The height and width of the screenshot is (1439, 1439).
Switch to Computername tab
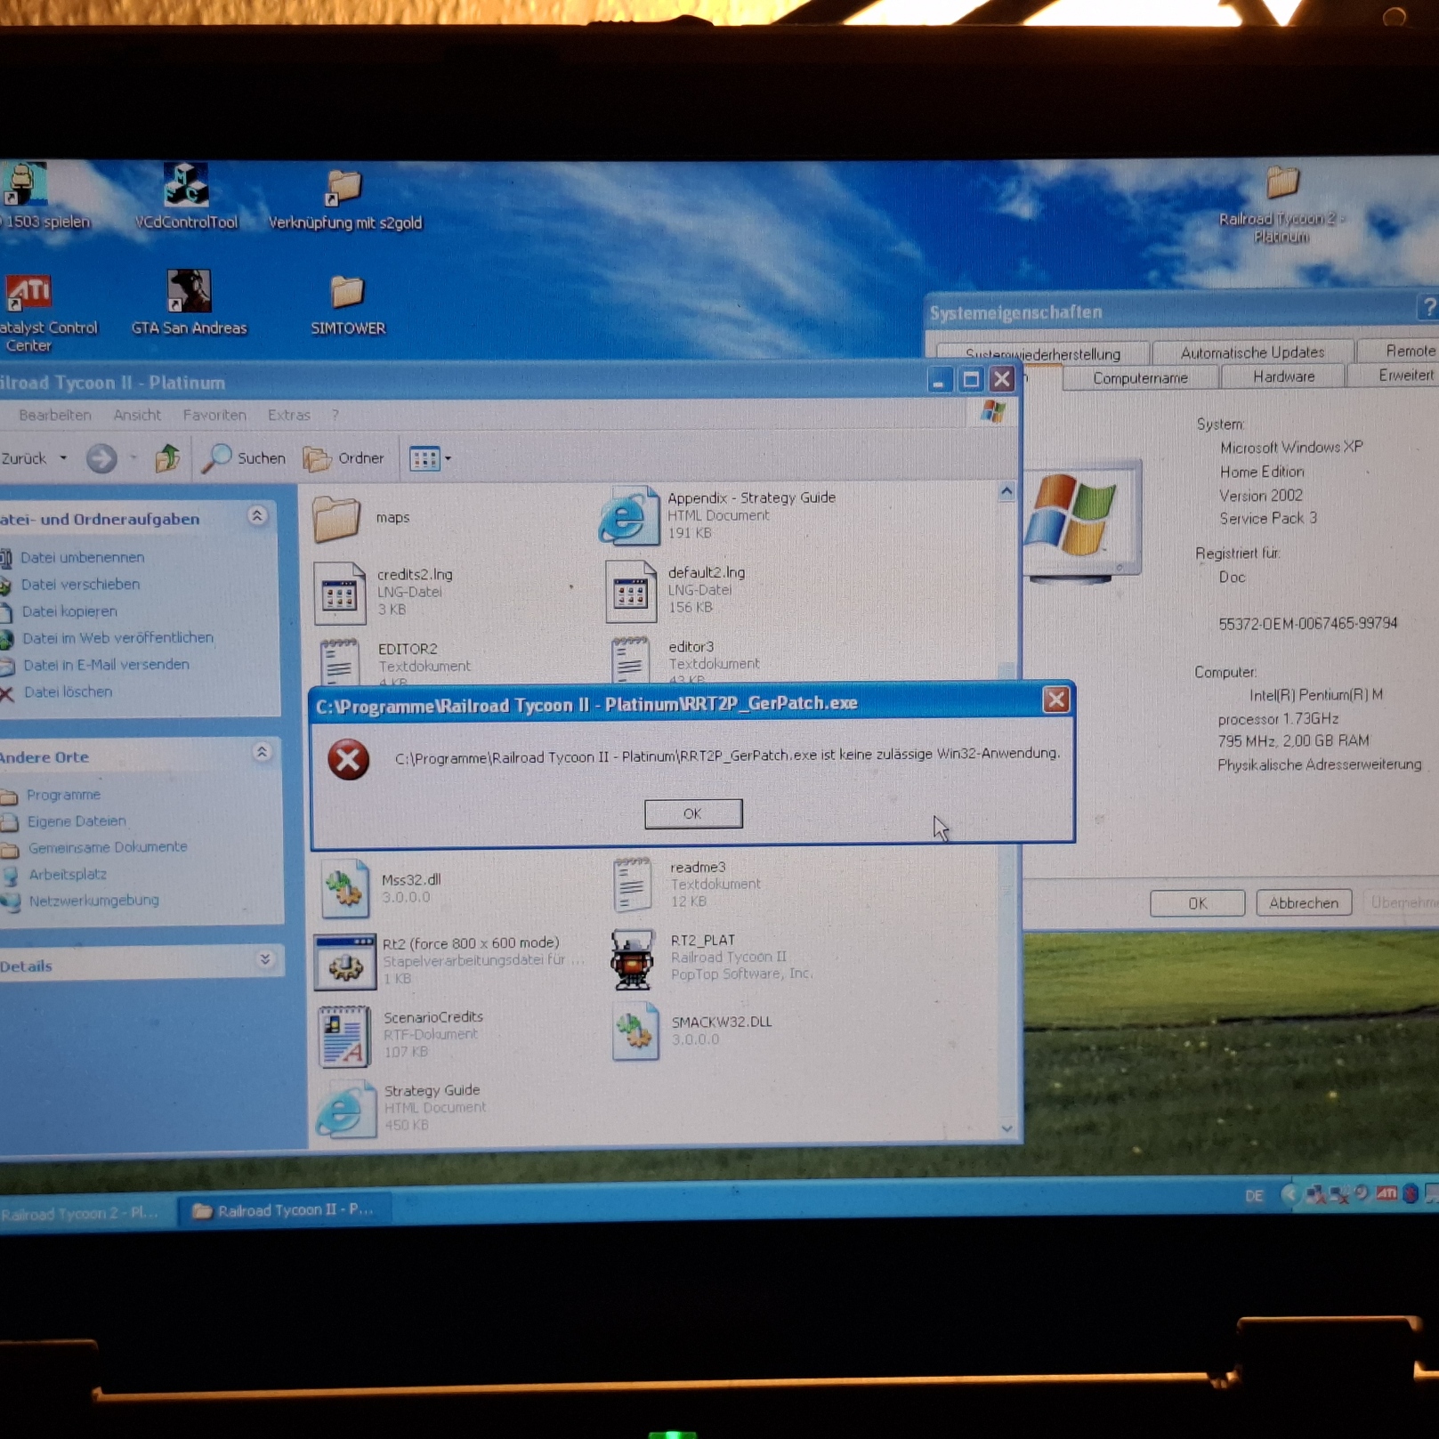(x=1140, y=377)
